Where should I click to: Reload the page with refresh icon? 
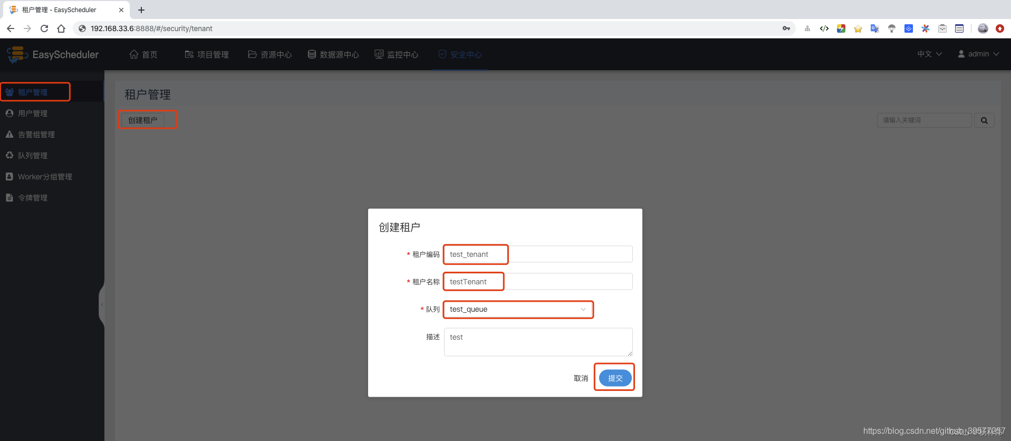pyautogui.click(x=44, y=28)
